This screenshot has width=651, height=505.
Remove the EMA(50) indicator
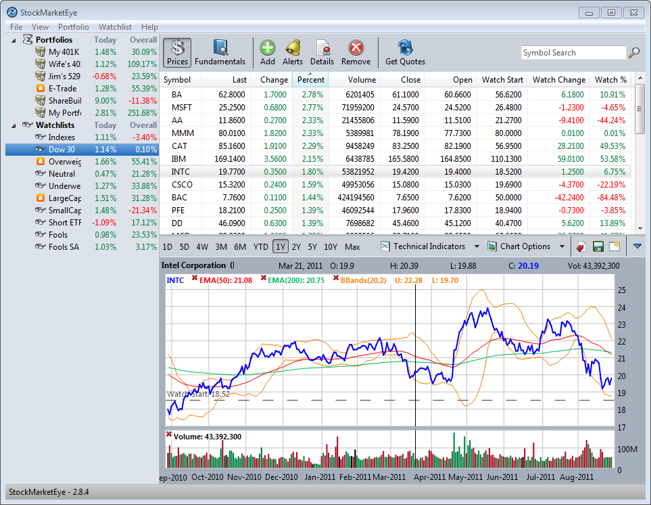[194, 278]
